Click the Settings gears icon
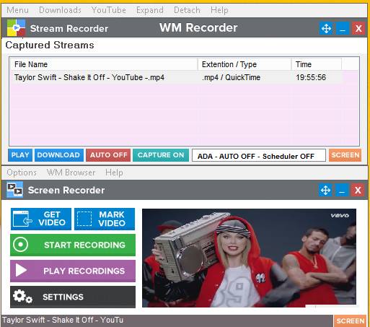The width and height of the screenshot is (370, 327). (x=22, y=297)
